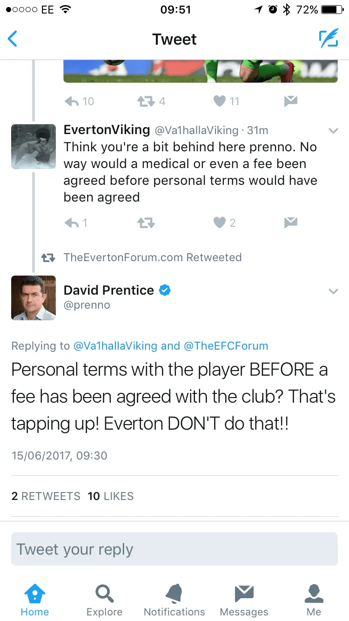Viewport: 349px width, 621px height.
Task: Tap the Tweet your reply field
Action: (174, 549)
